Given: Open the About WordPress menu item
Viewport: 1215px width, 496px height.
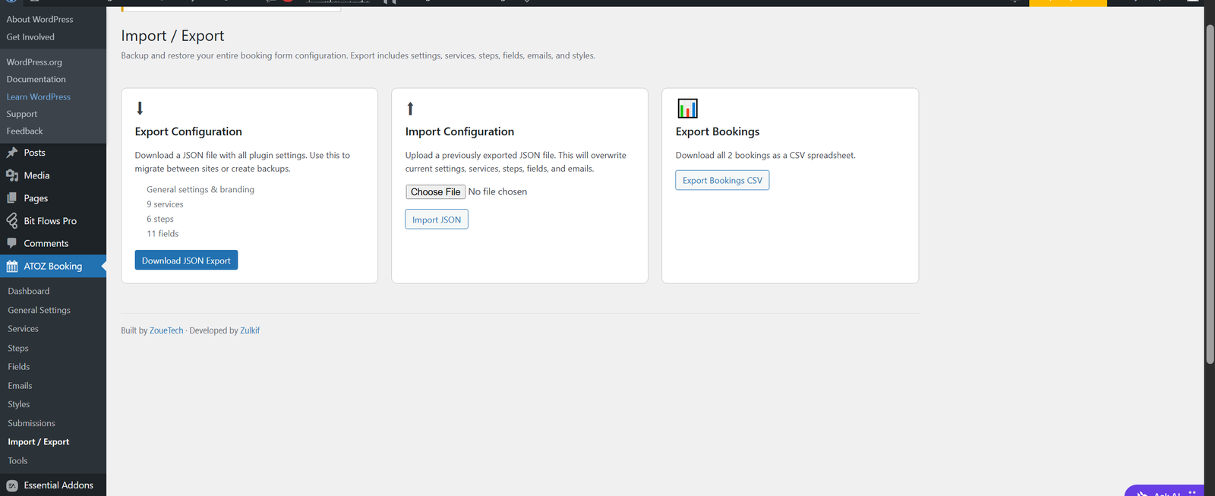Looking at the screenshot, I should [40, 19].
